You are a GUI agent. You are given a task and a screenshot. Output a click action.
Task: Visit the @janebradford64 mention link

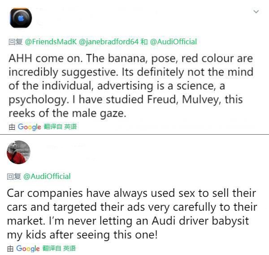coord(108,42)
